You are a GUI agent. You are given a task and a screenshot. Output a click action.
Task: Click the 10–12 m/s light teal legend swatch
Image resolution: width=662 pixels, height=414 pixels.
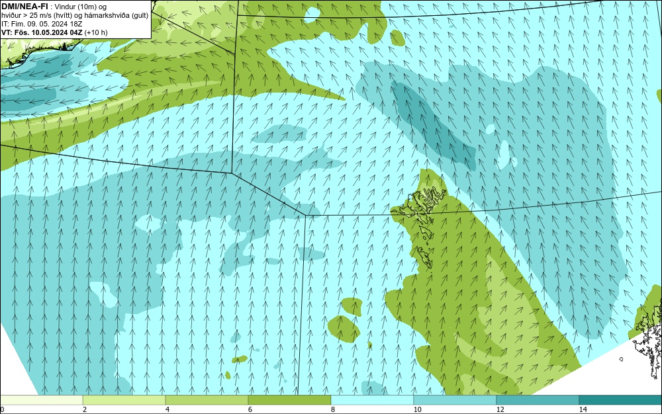[x=455, y=400]
